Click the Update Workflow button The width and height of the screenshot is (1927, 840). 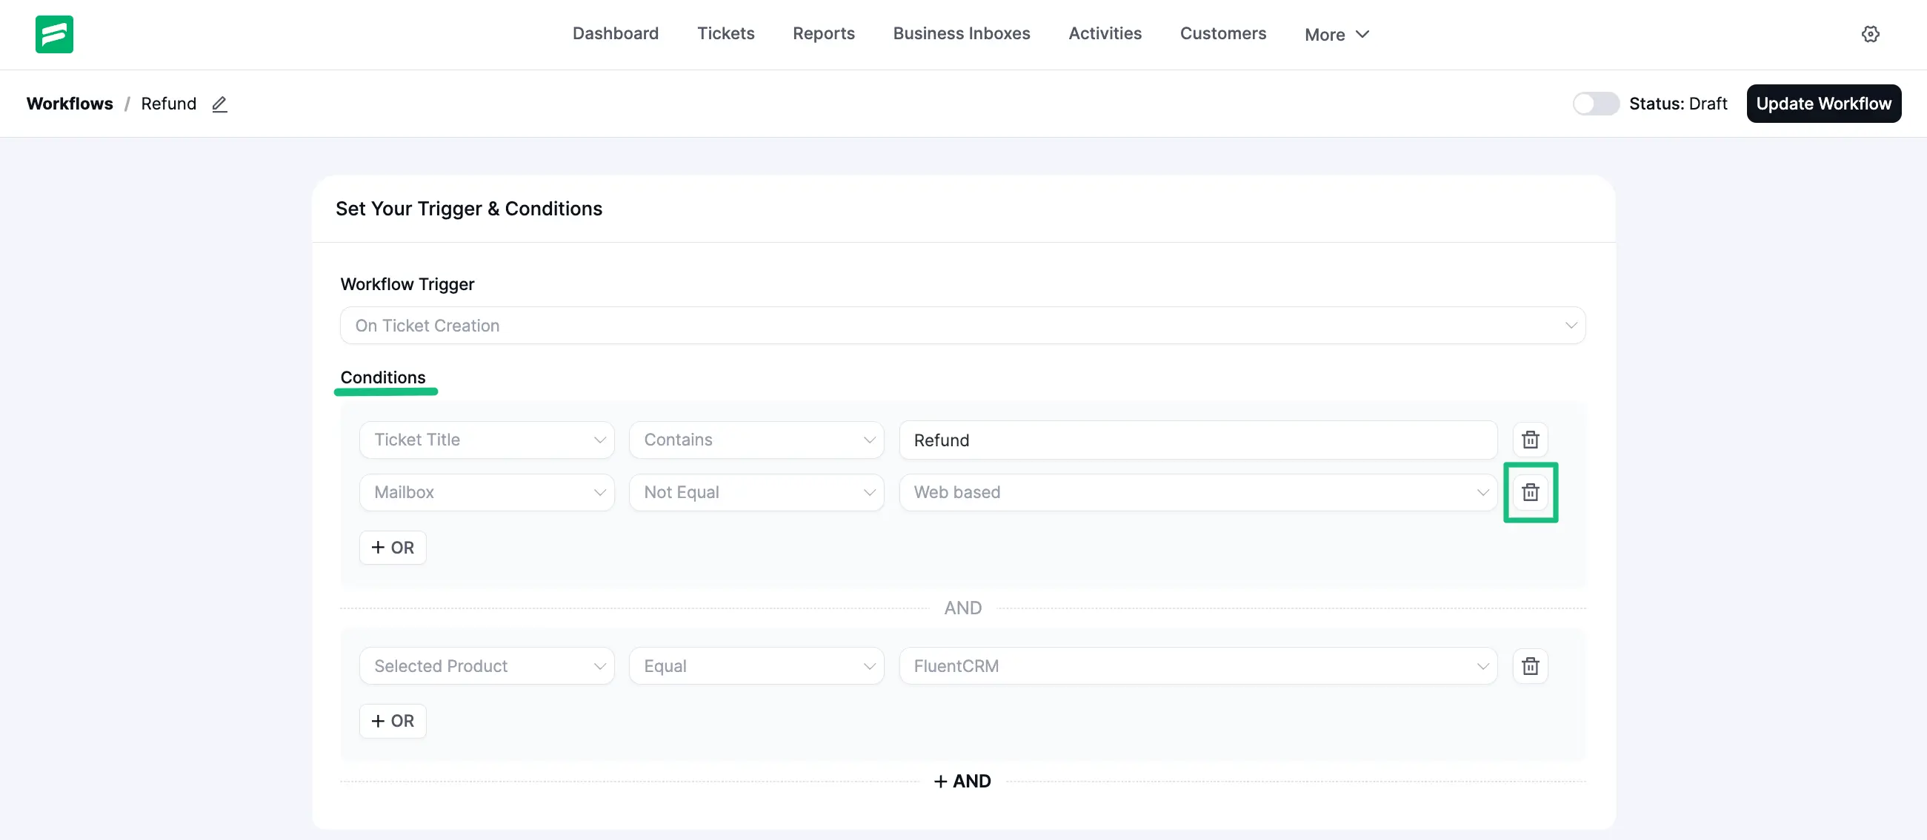point(1823,104)
